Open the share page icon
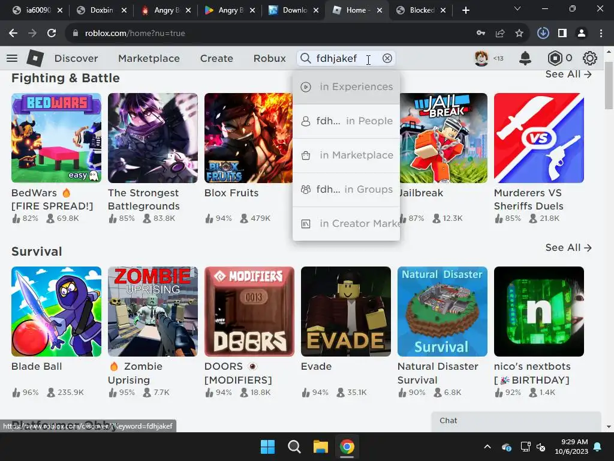 pos(500,34)
